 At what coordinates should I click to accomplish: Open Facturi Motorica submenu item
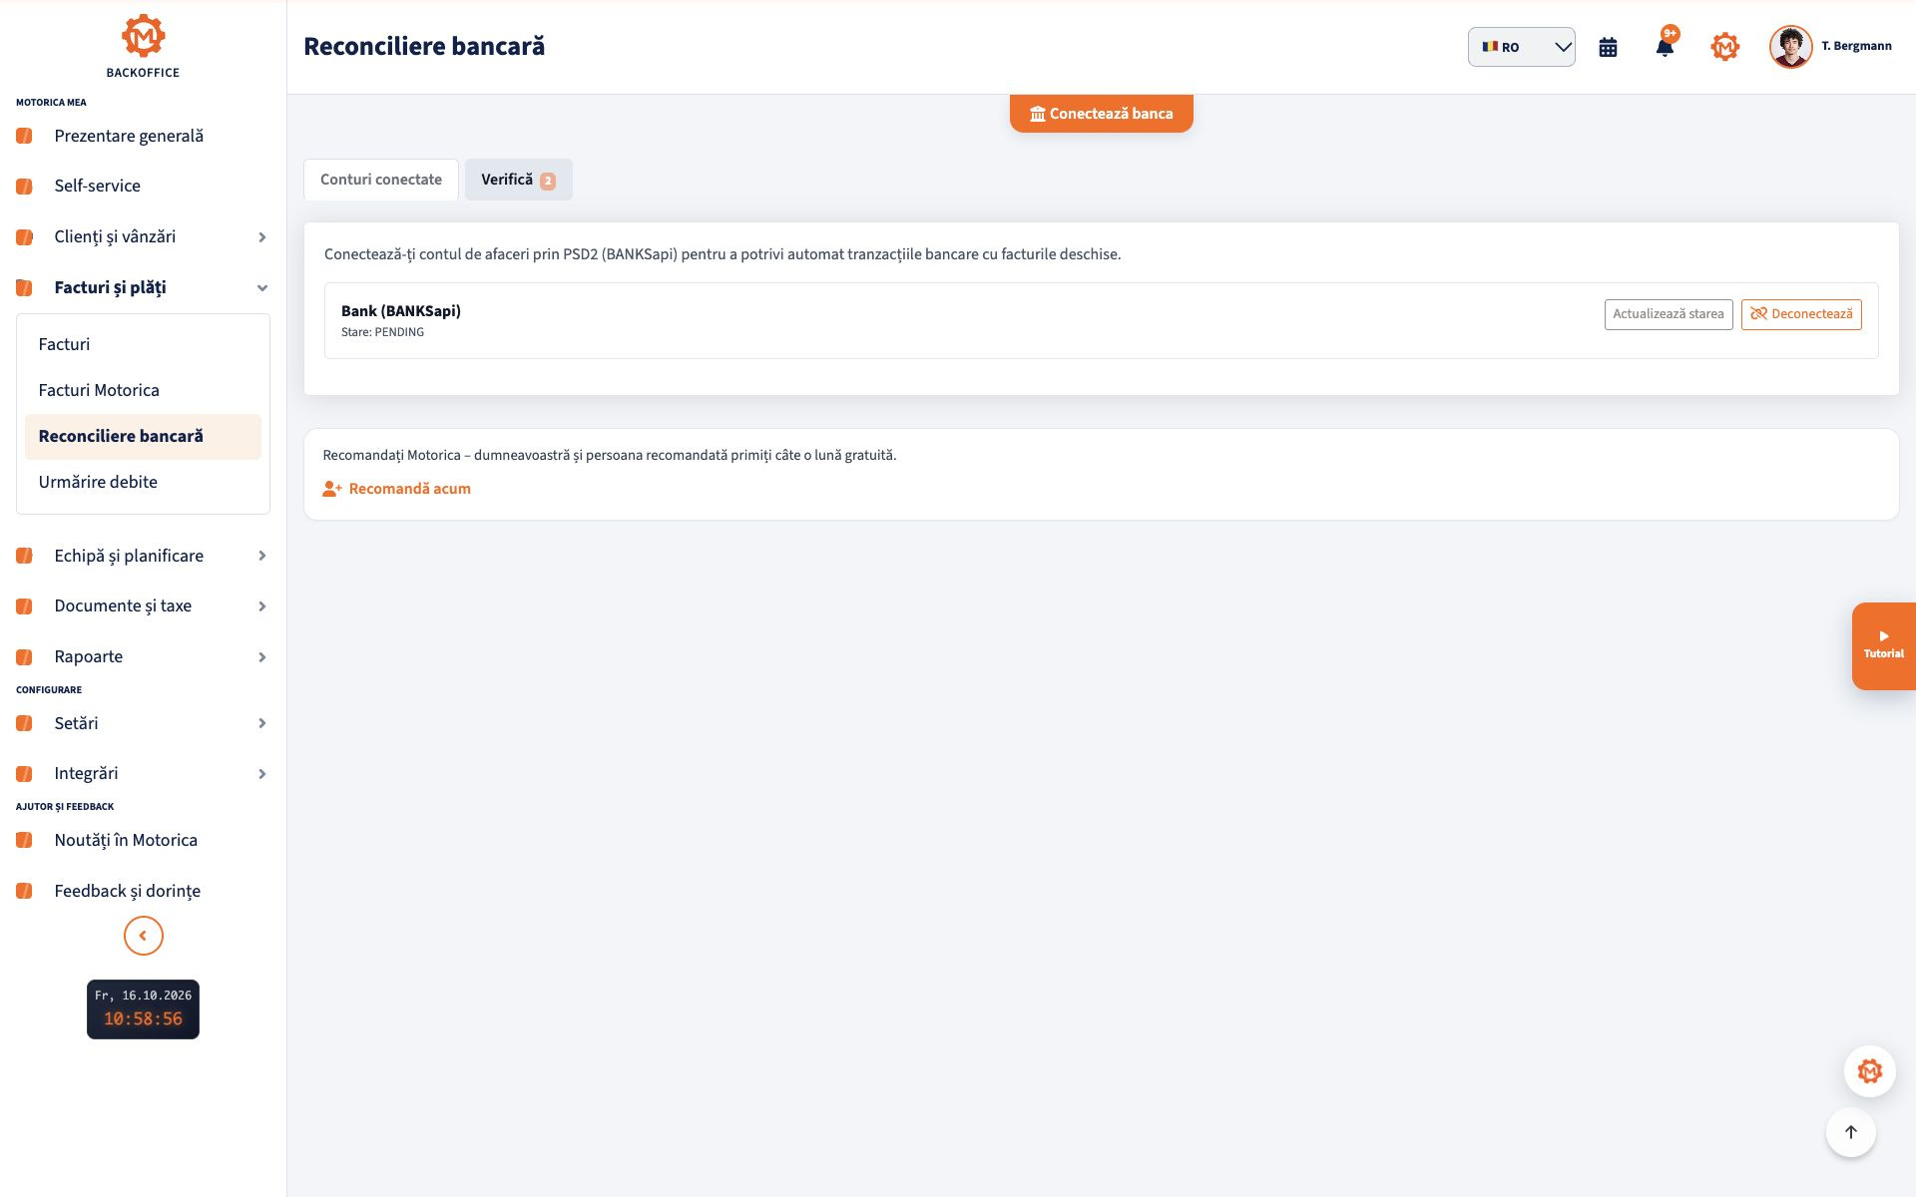(143, 390)
